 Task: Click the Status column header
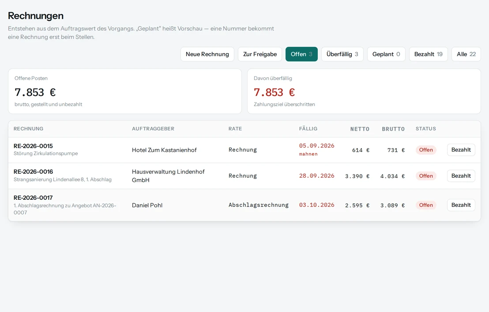(426, 129)
